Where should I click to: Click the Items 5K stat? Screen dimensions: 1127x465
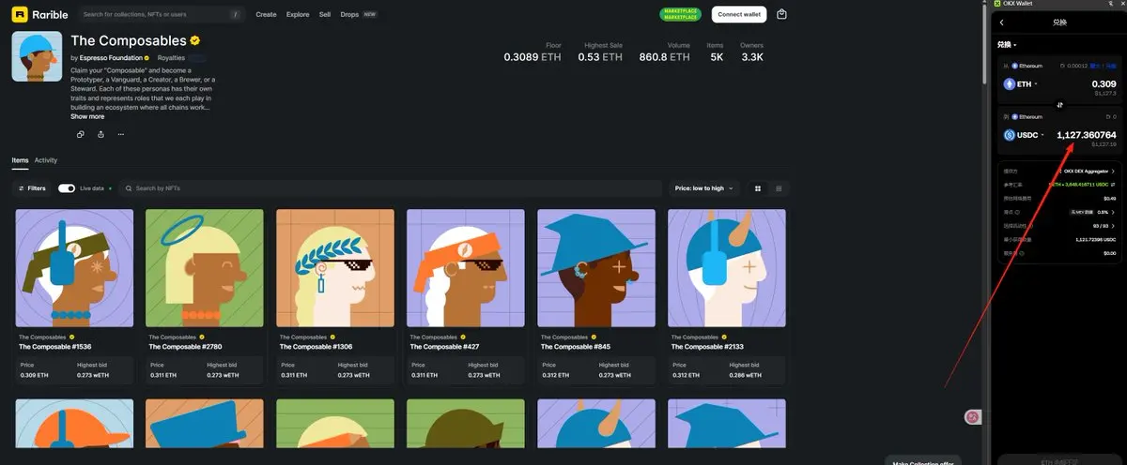point(716,52)
